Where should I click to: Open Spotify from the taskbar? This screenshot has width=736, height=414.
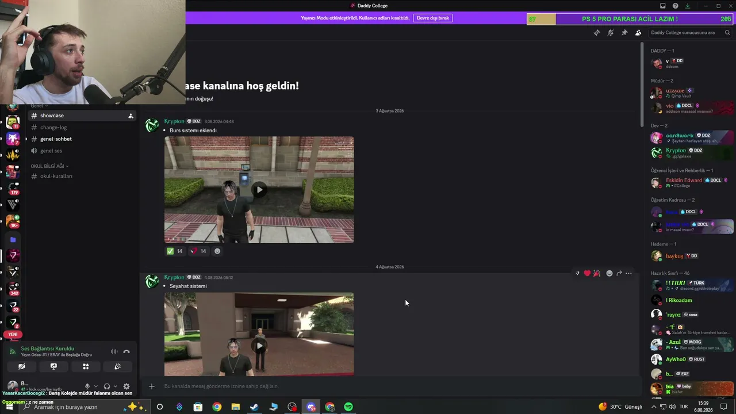point(348,407)
